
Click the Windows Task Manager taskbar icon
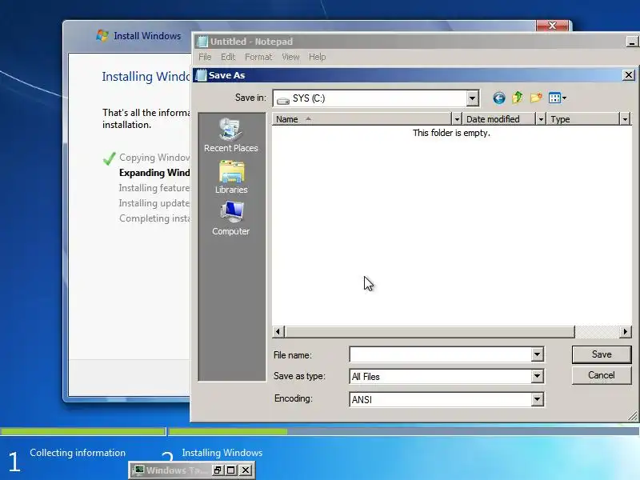coord(139,470)
